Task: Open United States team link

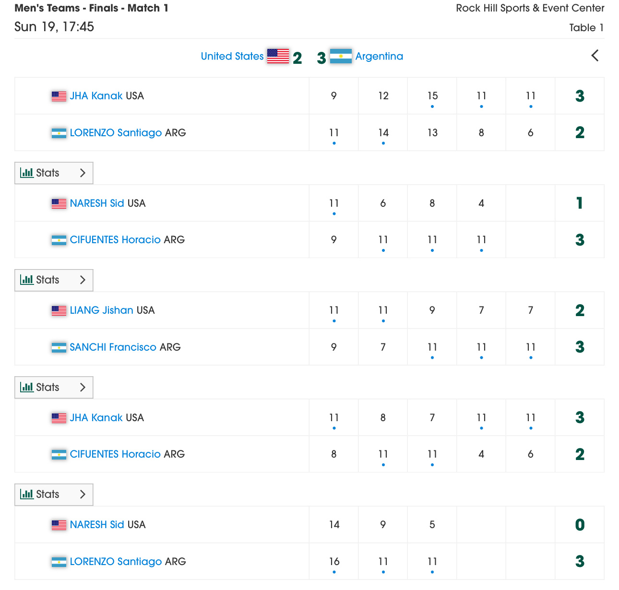Action: click(232, 56)
